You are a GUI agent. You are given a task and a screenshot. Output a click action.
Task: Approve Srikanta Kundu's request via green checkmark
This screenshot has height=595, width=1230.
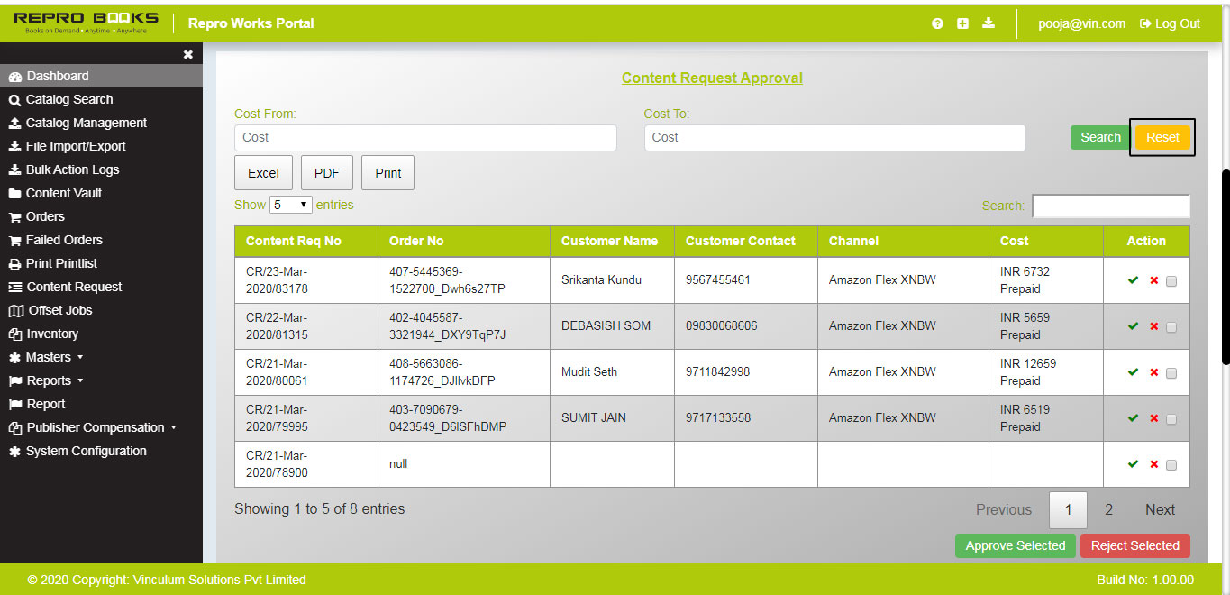pyautogui.click(x=1133, y=280)
